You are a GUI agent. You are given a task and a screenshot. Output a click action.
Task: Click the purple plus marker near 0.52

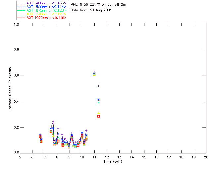tap(99, 86)
